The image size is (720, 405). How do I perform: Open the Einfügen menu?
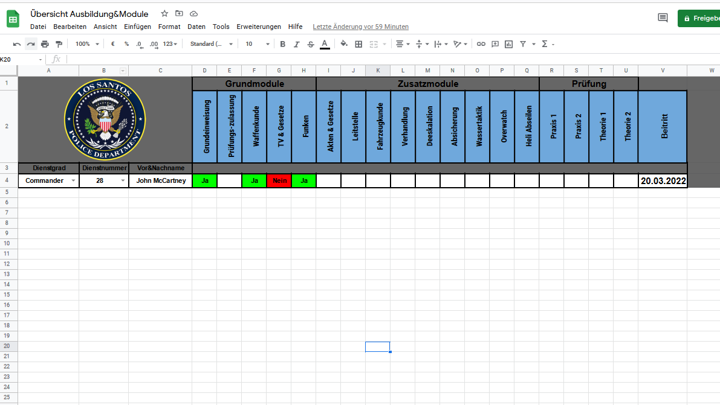point(137,27)
